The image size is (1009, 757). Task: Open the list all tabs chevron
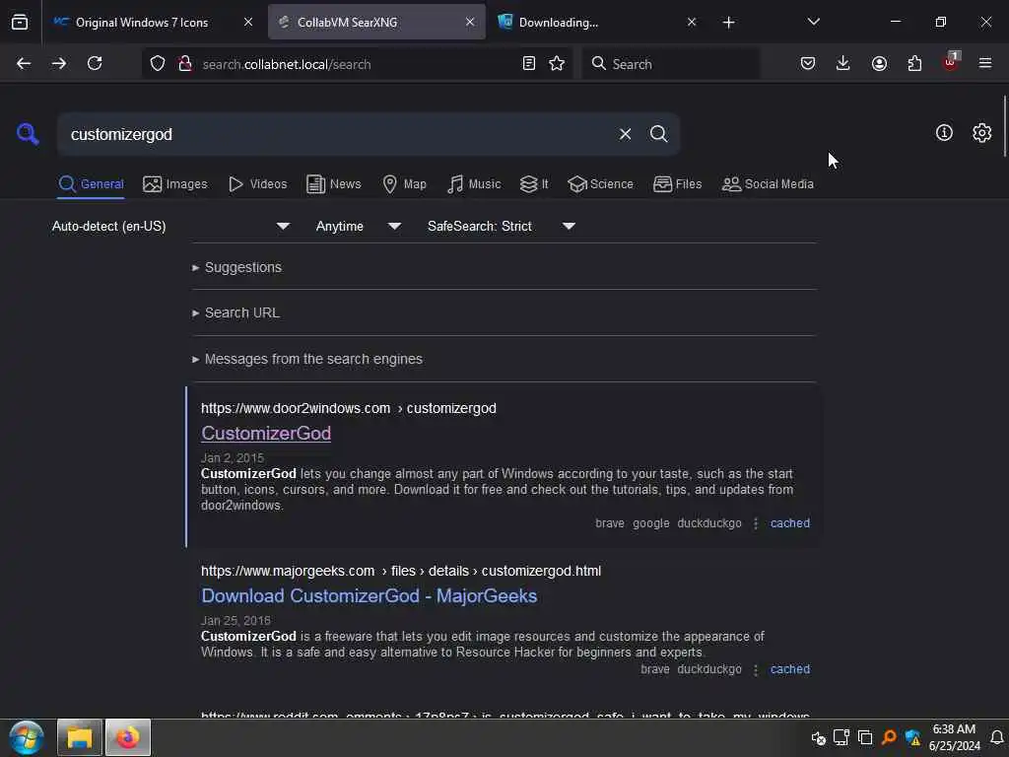tap(813, 22)
